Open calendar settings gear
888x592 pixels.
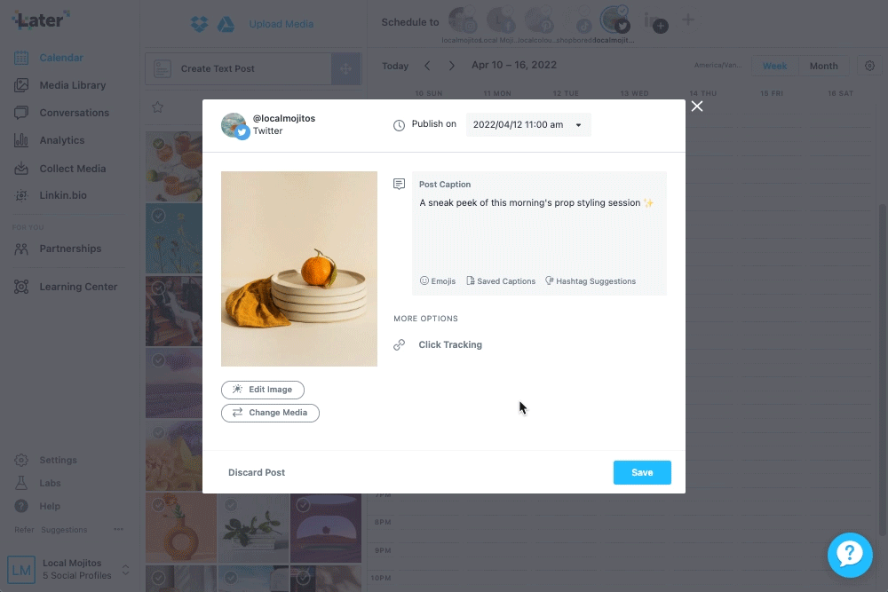click(x=870, y=66)
